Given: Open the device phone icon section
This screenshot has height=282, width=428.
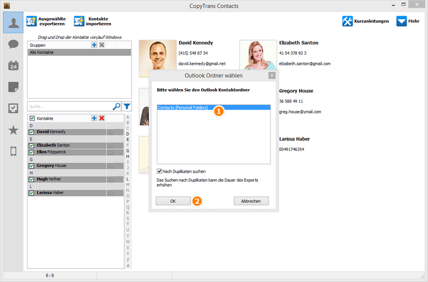Looking at the screenshot, I should coord(14,151).
